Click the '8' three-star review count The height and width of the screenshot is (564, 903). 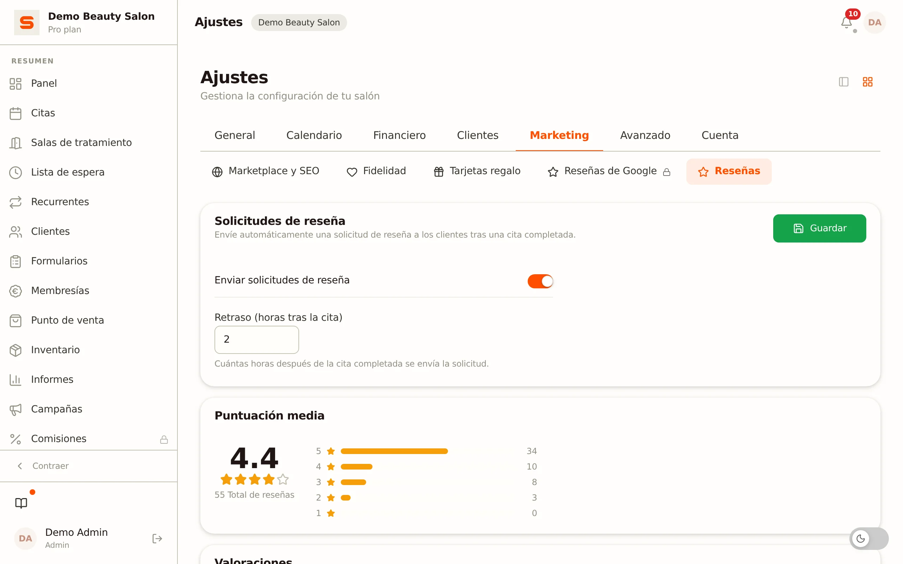click(534, 482)
